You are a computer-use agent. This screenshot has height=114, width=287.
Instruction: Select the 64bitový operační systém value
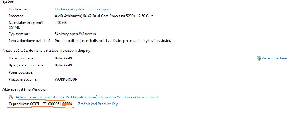(75, 34)
